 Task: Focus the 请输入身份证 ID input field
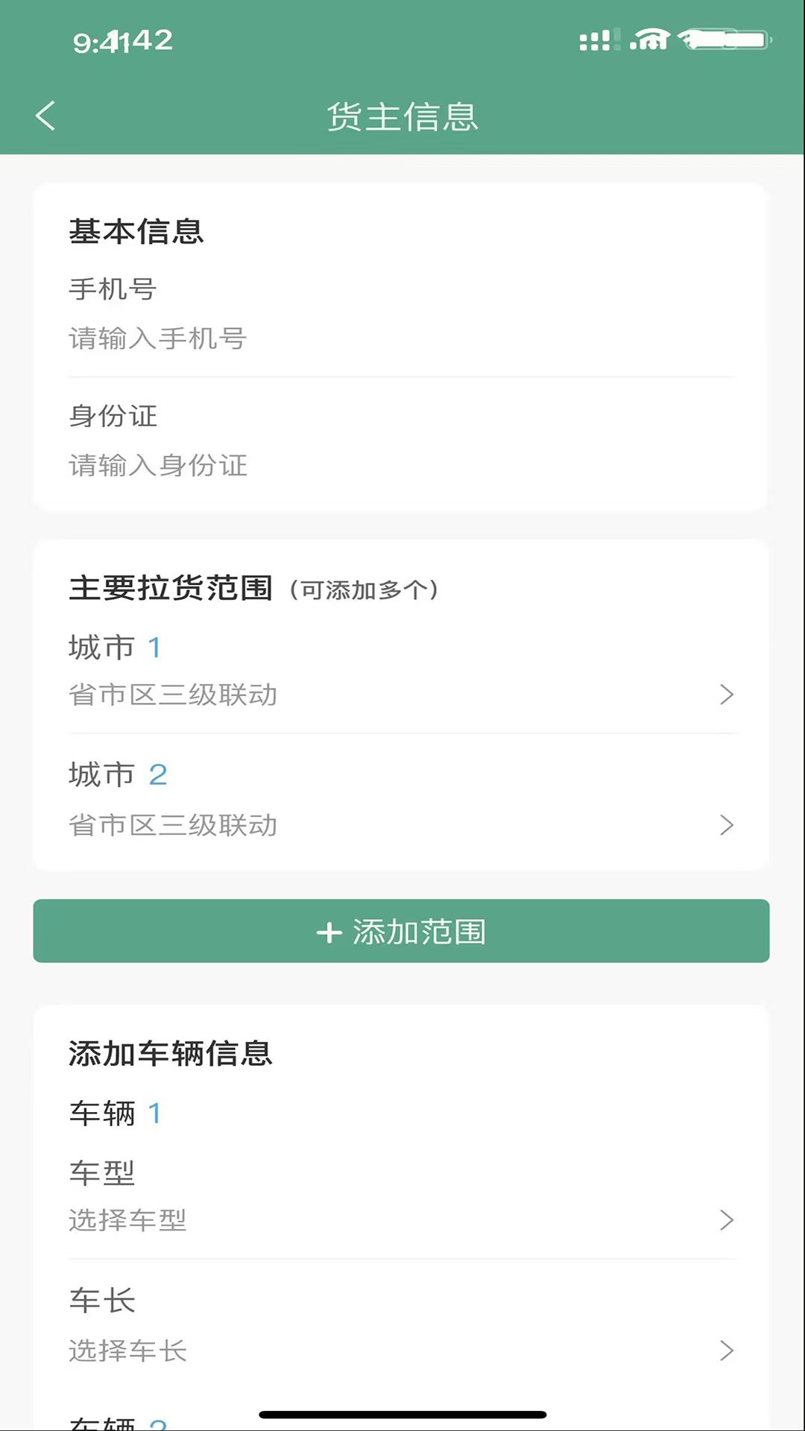click(x=158, y=466)
